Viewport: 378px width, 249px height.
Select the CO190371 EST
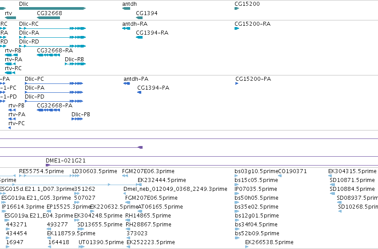click(280, 176)
